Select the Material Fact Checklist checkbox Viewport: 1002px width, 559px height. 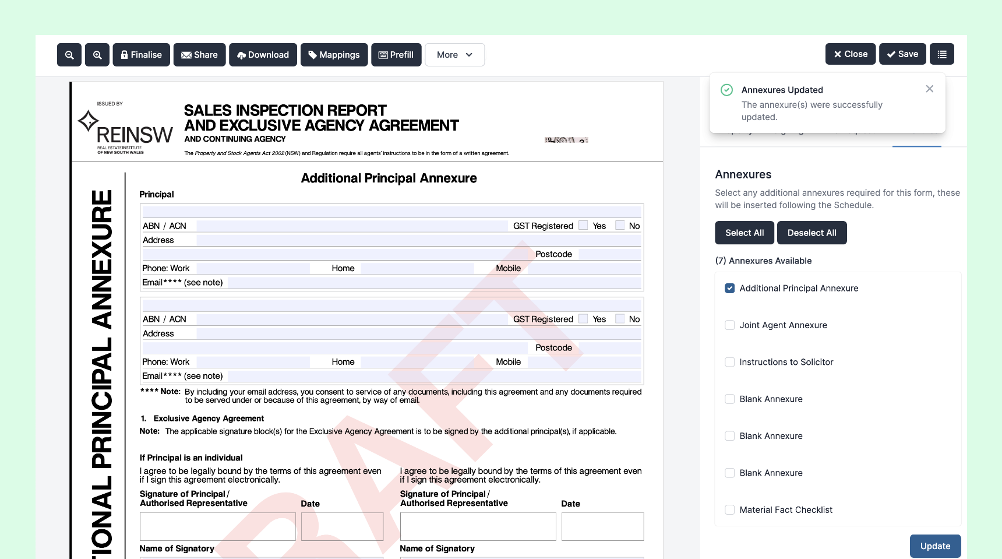point(729,510)
